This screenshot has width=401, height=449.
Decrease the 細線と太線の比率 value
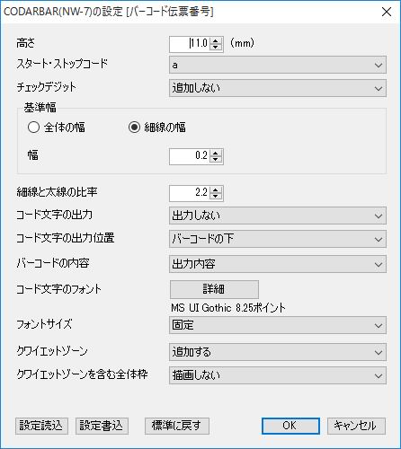coord(216,196)
